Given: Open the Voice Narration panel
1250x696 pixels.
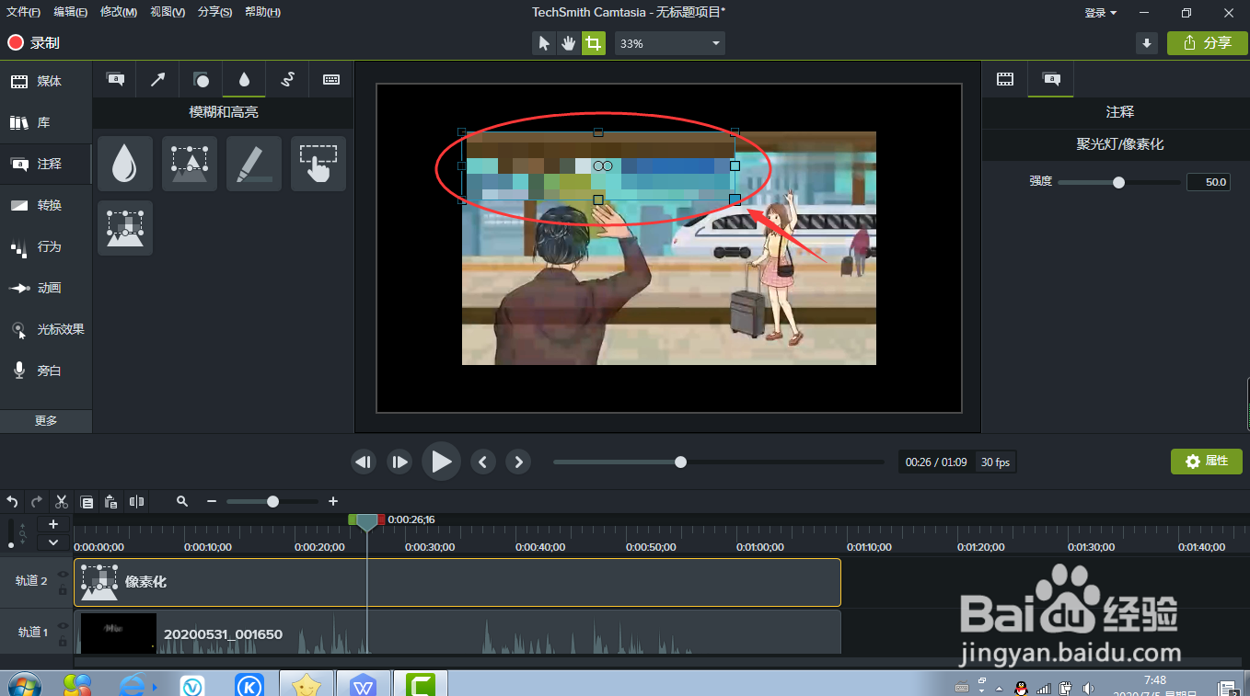Looking at the screenshot, I should click(x=46, y=371).
